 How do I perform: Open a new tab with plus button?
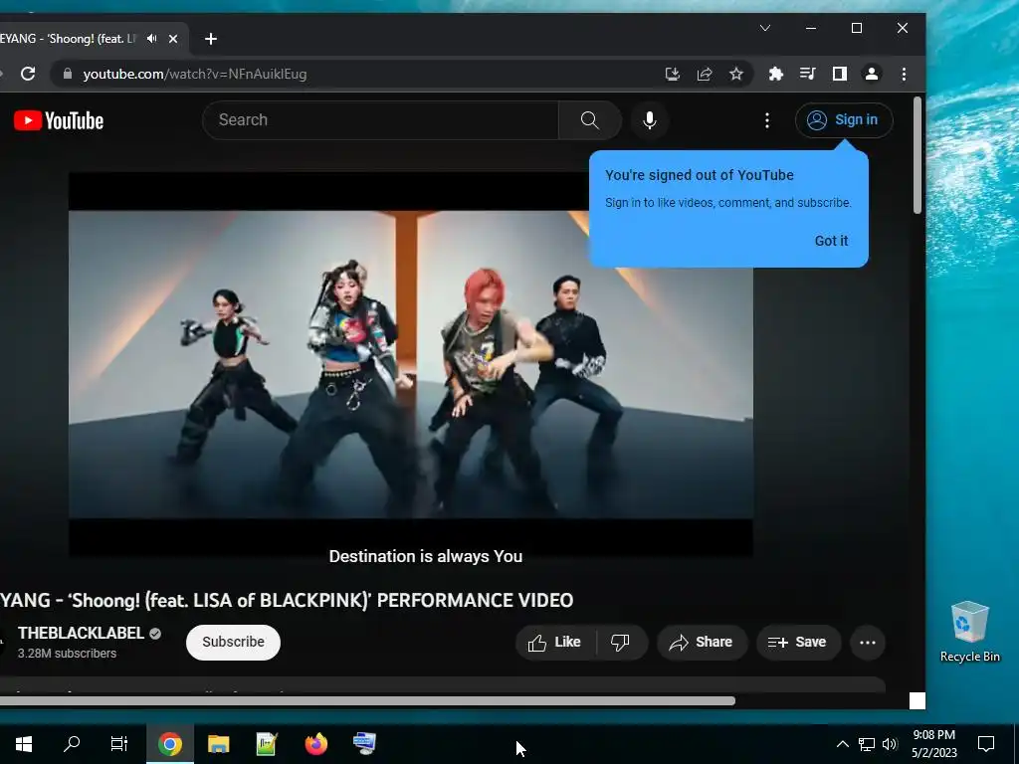pyautogui.click(x=211, y=39)
